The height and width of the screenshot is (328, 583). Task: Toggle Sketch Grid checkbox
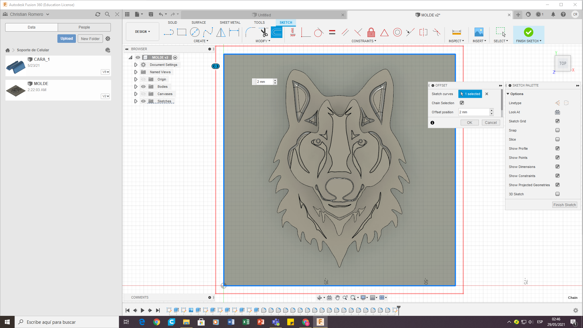[x=557, y=121]
